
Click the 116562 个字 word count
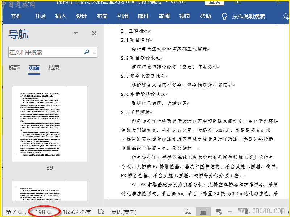point(75,212)
